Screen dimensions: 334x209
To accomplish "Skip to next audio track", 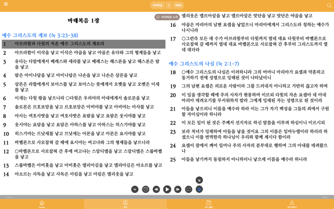I will pyautogui.click(x=178, y=189).
